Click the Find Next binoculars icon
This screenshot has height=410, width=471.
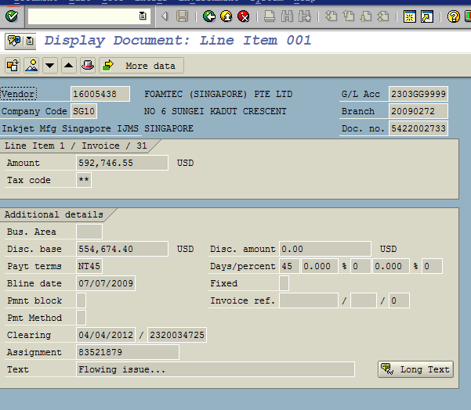305,16
